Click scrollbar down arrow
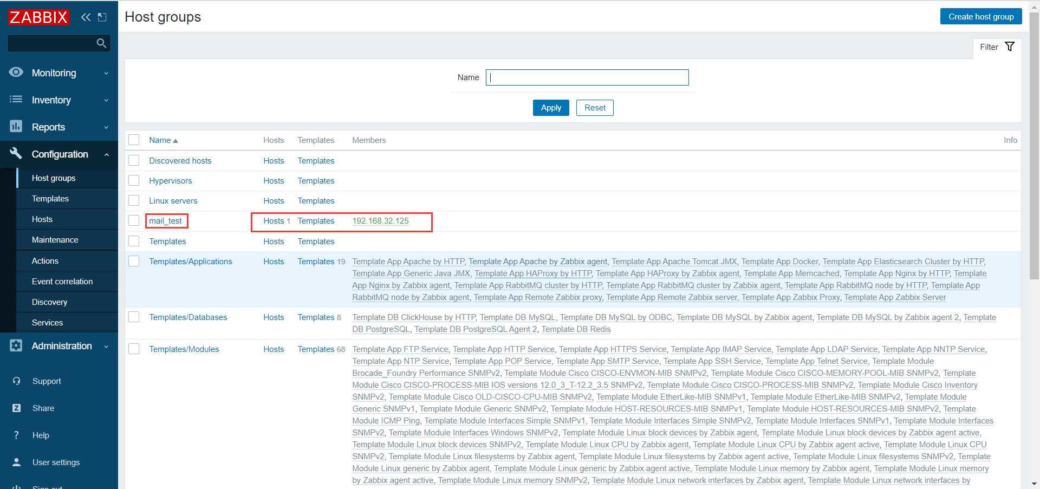The height and width of the screenshot is (489, 1040). click(x=1034, y=484)
